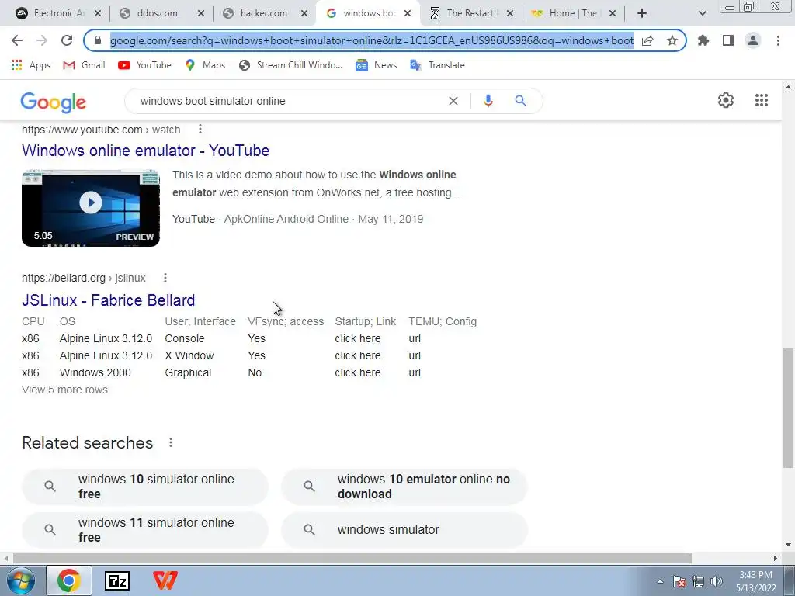Click the Google logo
The image size is (795, 596).
pos(54,102)
